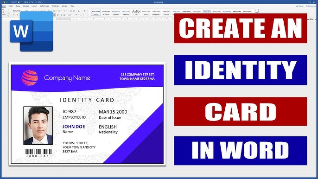The width and height of the screenshot is (318, 179).
Task: Apply the Subtitle style
Action: tap(146, 13)
